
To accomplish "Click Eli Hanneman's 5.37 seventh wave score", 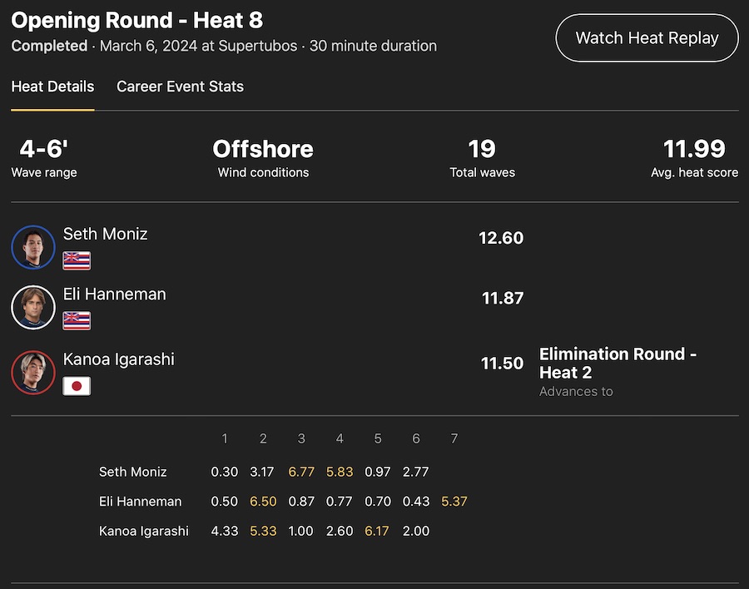I will click(x=454, y=502).
